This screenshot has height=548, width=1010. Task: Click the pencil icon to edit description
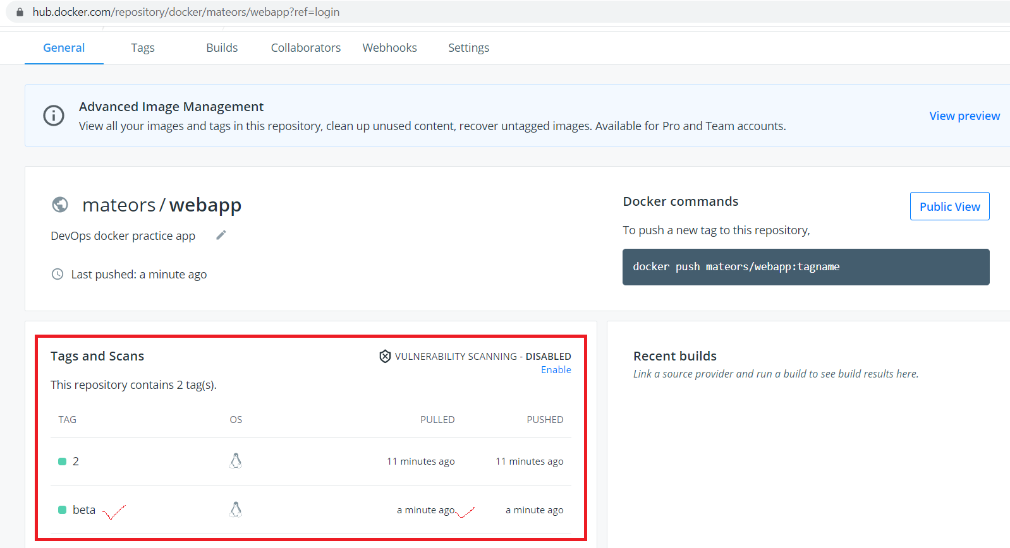click(221, 235)
